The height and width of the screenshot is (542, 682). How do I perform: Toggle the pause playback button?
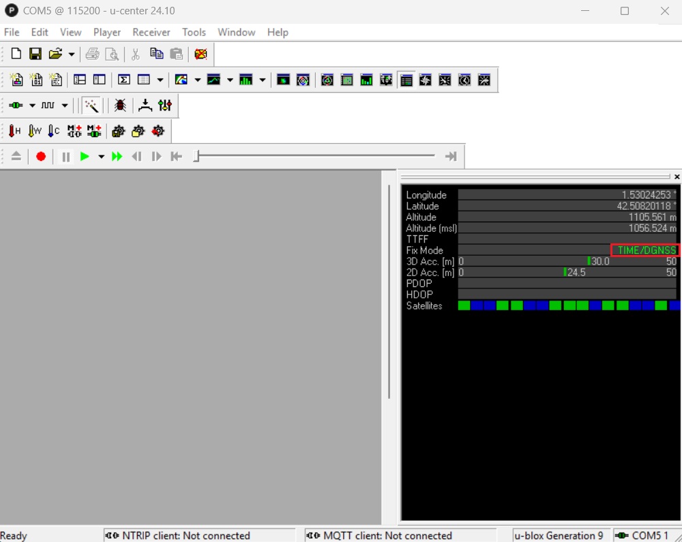click(x=65, y=157)
